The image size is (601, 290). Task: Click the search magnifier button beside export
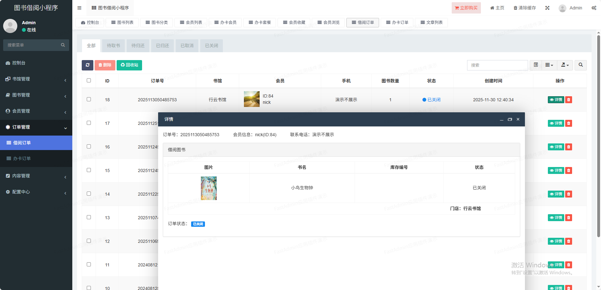[581, 65]
